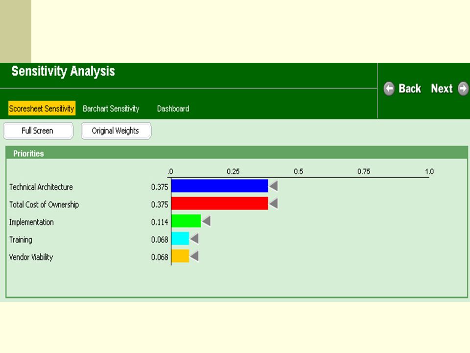Select the Technical Architecture label
The height and width of the screenshot is (353, 470).
tap(41, 187)
